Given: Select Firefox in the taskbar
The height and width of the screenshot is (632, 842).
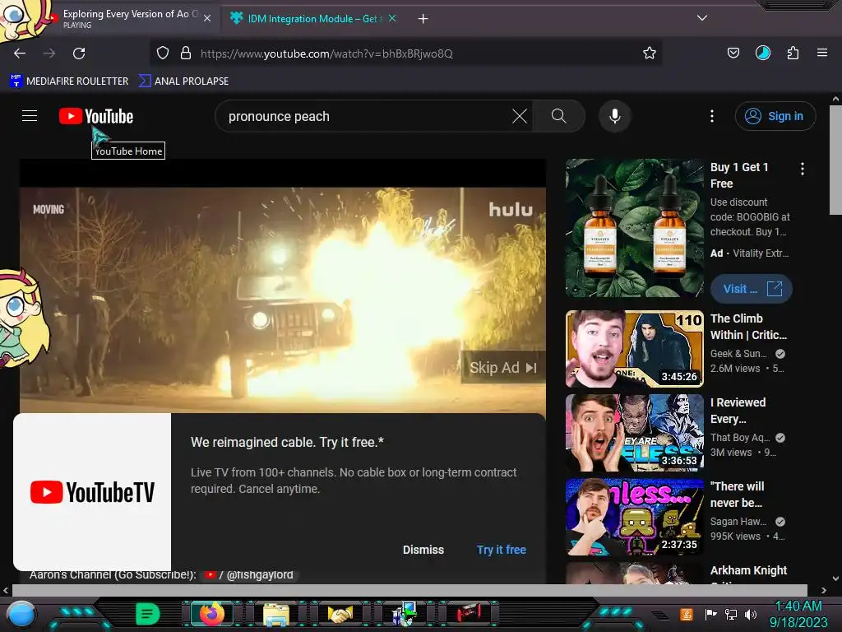Looking at the screenshot, I should click(x=211, y=614).
